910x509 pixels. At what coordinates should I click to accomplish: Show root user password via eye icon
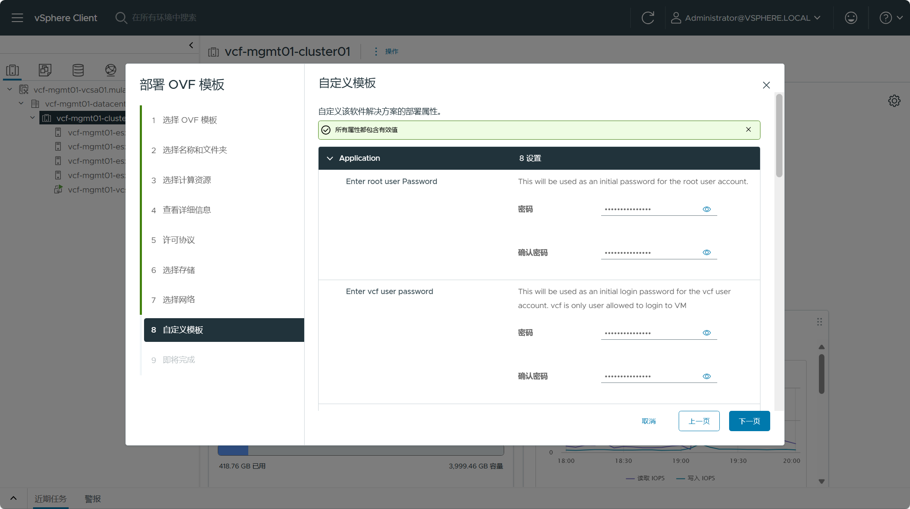click(707, 209)
